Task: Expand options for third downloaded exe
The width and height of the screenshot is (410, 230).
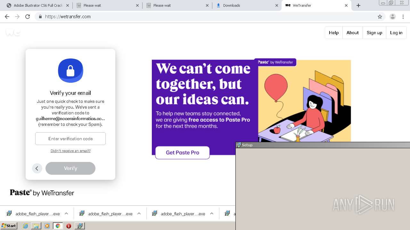Action: click(212, 214)
